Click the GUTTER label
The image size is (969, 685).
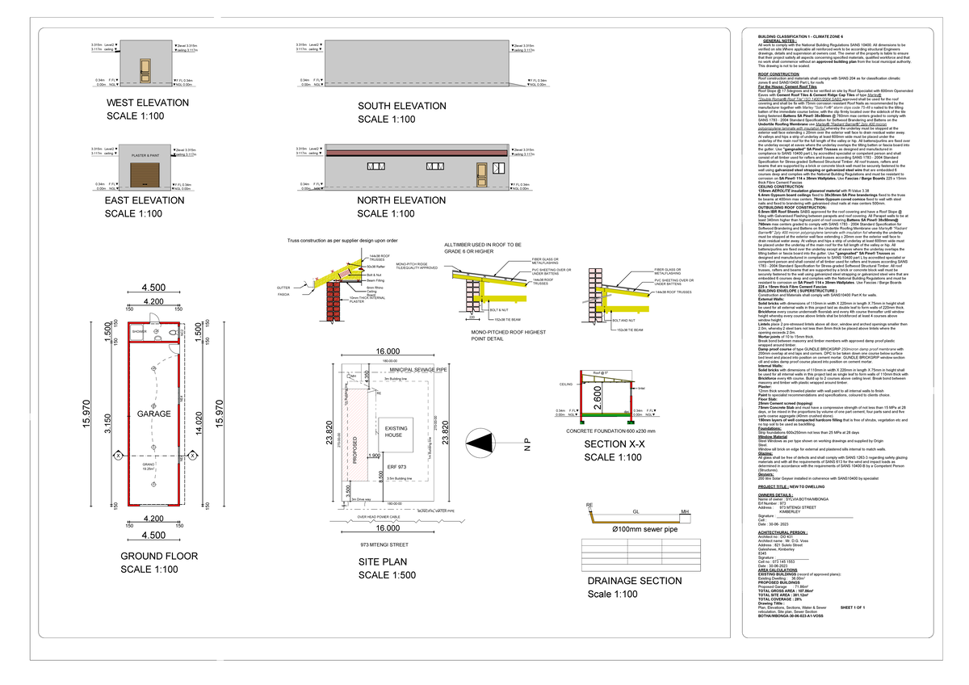pos(283,288)
